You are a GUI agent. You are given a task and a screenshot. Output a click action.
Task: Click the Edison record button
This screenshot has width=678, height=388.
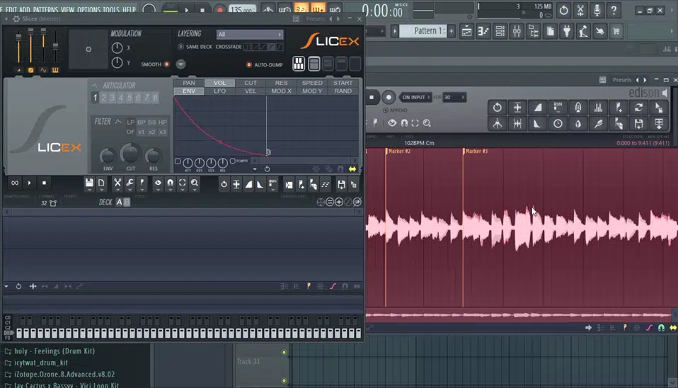click(389, 97)
